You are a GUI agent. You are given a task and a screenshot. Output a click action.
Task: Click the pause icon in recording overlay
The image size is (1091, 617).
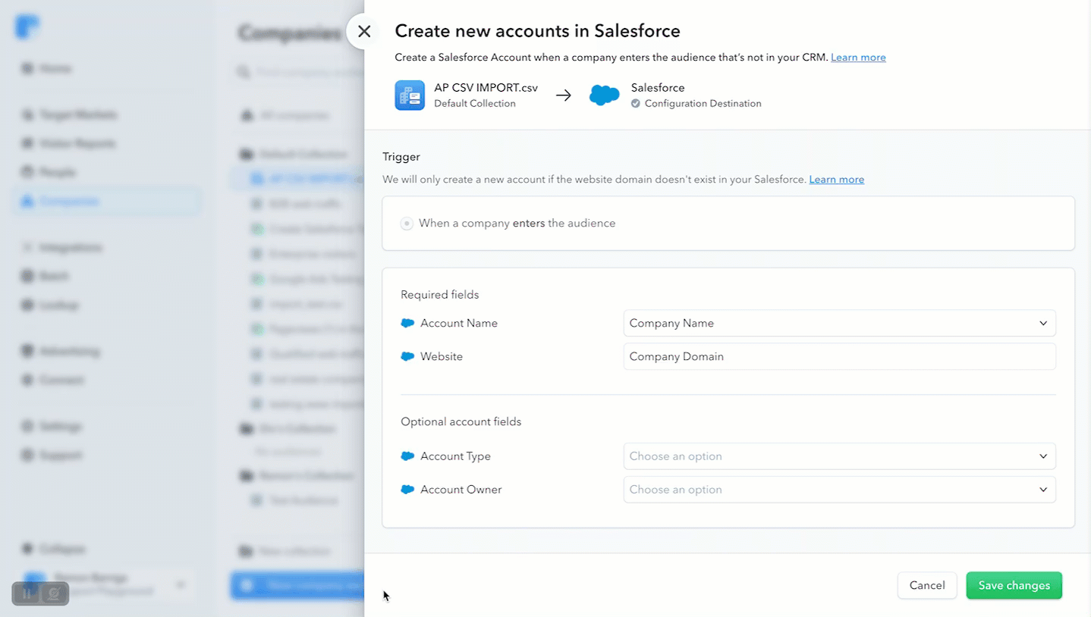pyautogui.click(x=27, y=594)
